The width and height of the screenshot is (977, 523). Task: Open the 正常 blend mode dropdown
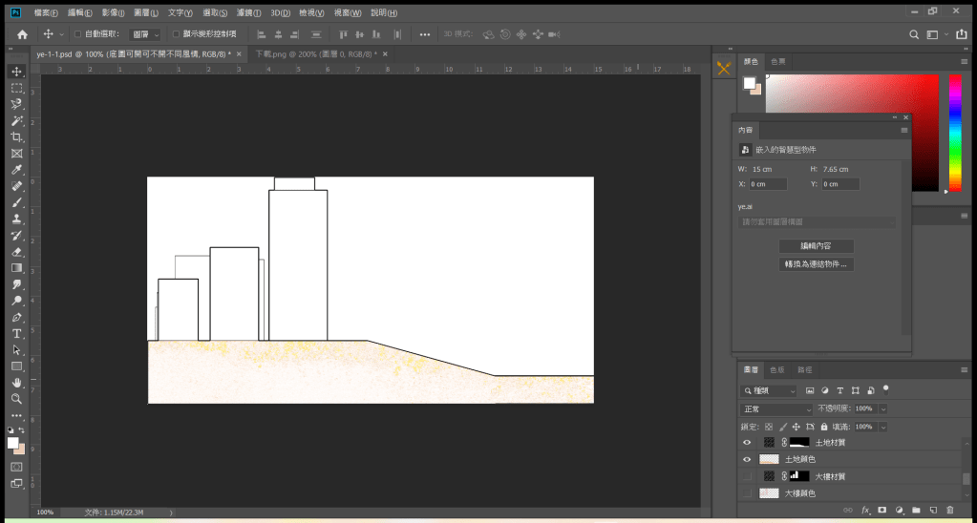click(775, 408)
